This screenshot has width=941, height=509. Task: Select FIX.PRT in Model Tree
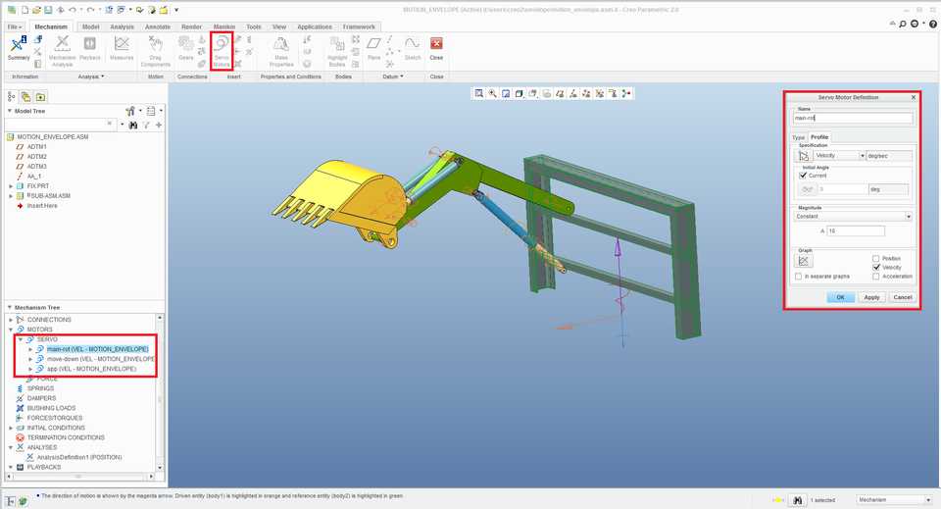pos(38,186)
